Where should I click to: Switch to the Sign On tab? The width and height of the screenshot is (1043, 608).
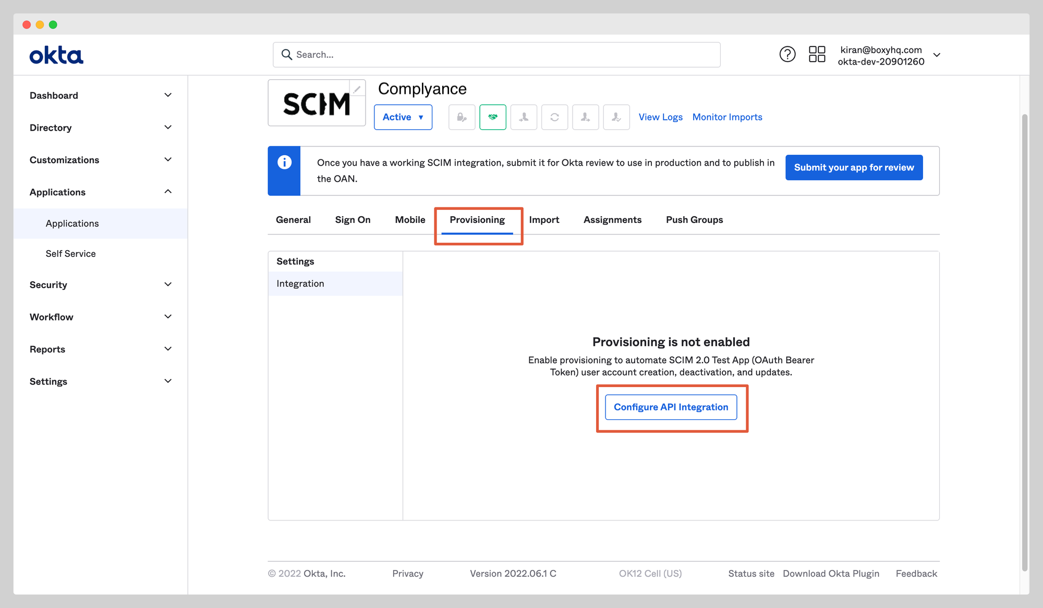pyautogui.click(x=353, y=220)
